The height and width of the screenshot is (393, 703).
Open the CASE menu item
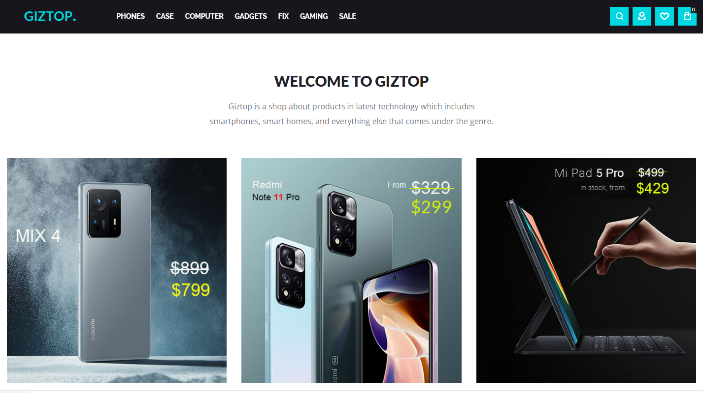[x=165, y=16]
